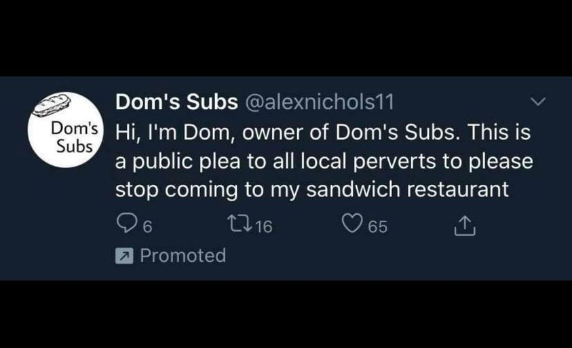Click the Dom's Subs display name
572x348 pixels.
coord(176,102)
